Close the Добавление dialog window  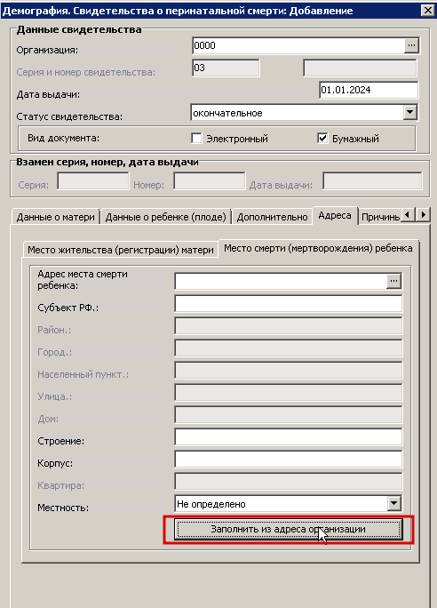tap(428, 10)
